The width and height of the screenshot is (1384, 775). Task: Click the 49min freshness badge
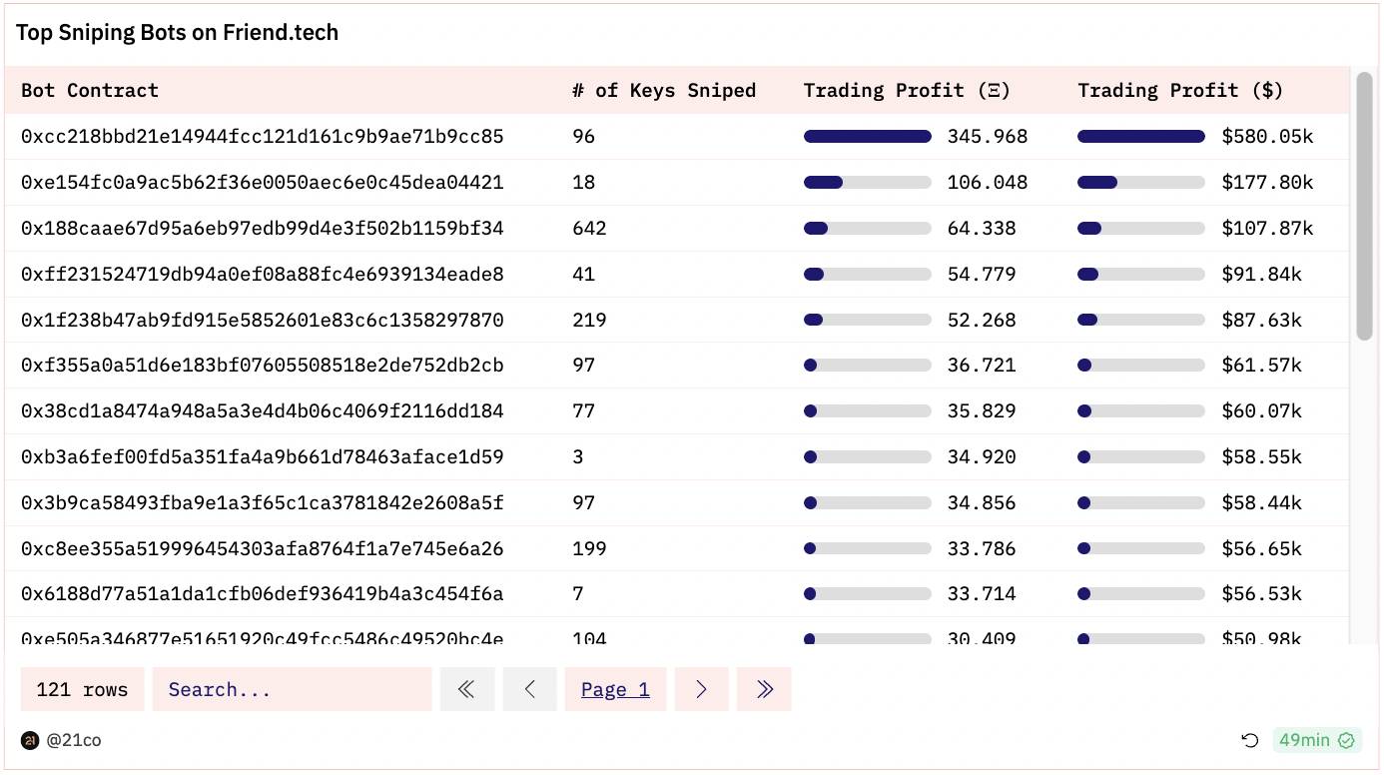click(x=1317, y=740)
